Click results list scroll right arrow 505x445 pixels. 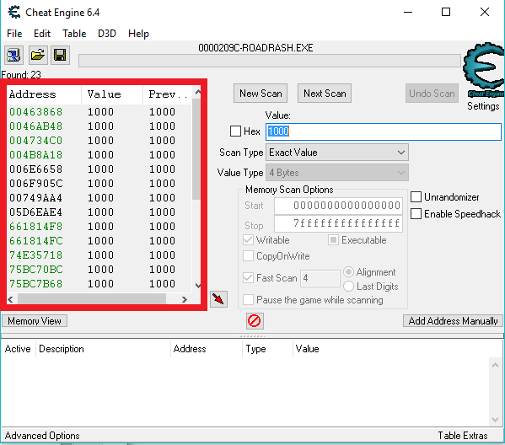[185, 299]
